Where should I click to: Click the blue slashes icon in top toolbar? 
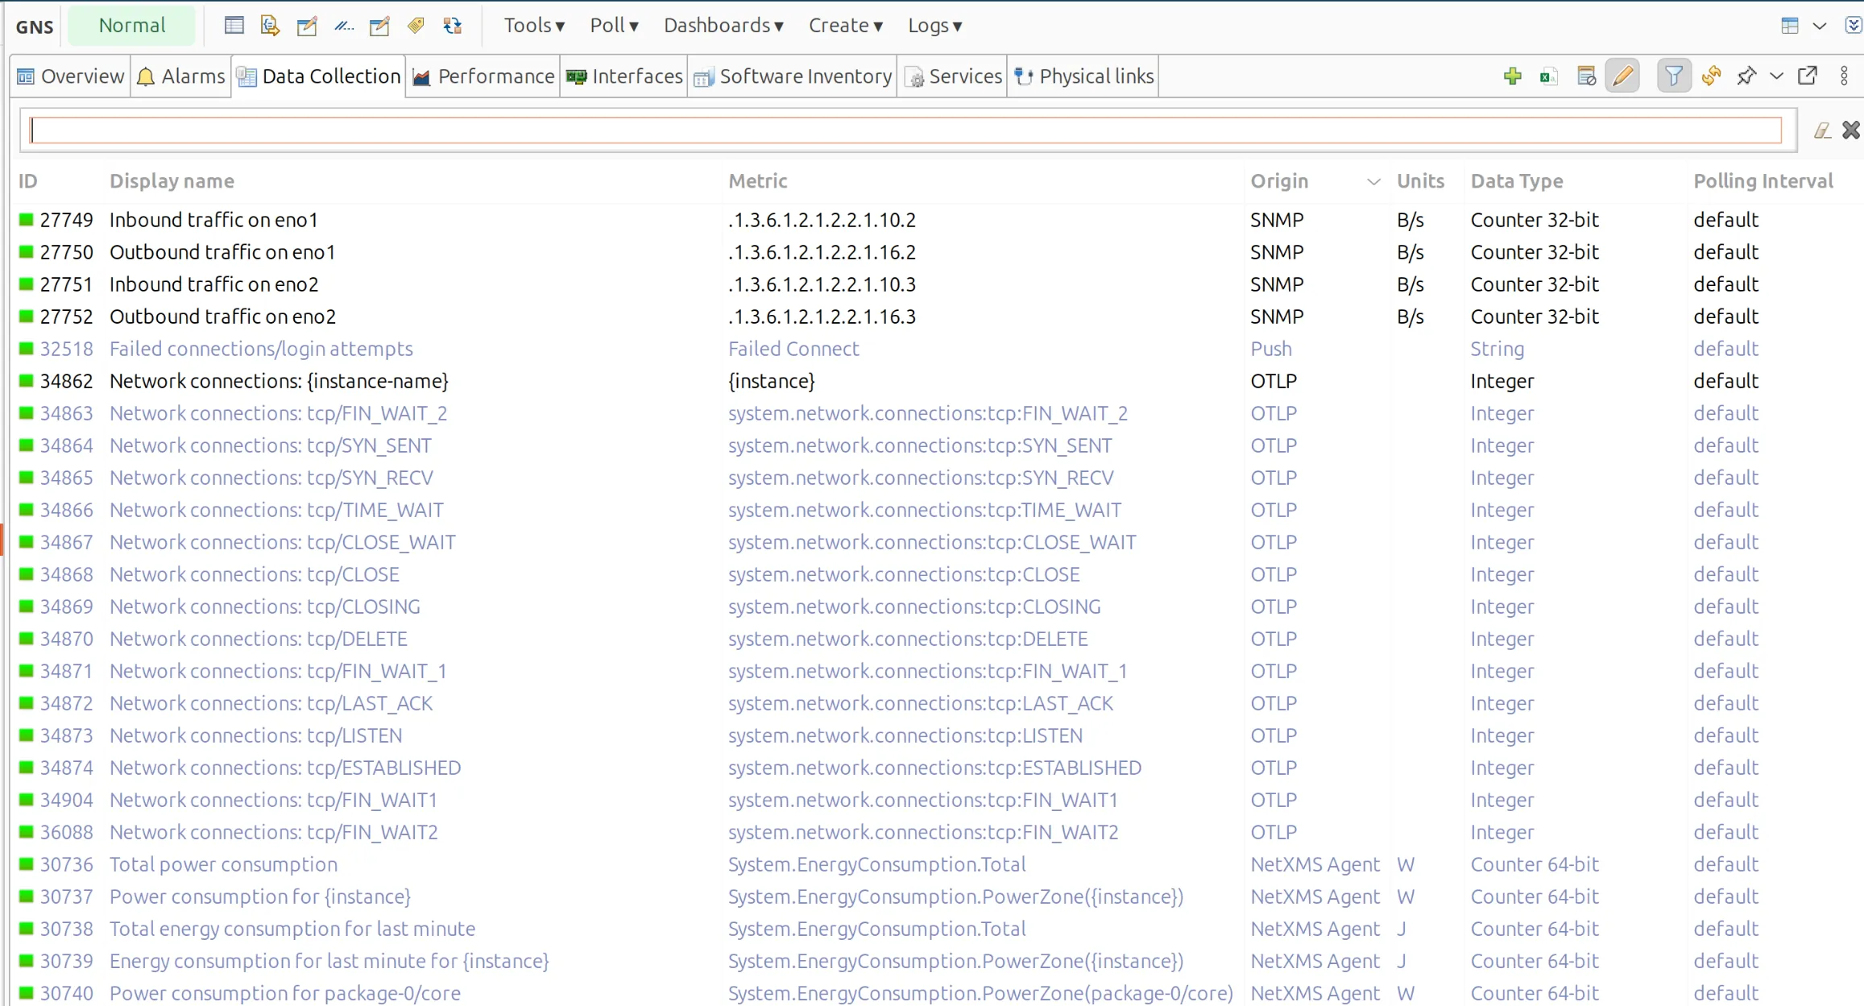pyautogui.click(x=344, y=26)
